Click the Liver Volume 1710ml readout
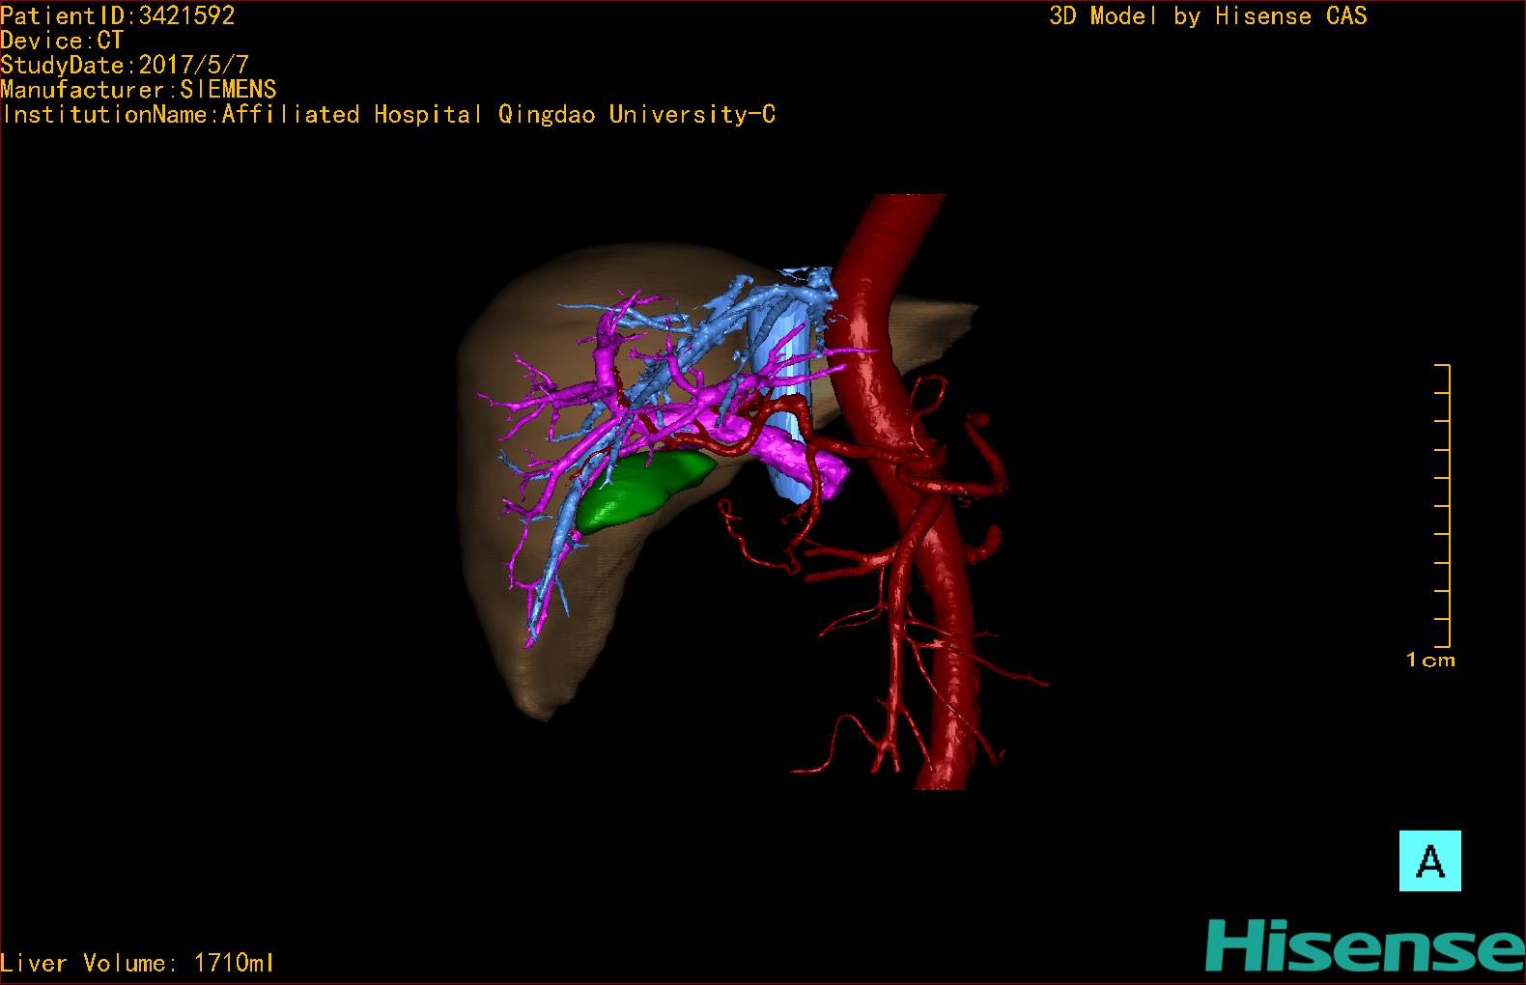Screen dimensions: 1526x985 tap(137, 963)
